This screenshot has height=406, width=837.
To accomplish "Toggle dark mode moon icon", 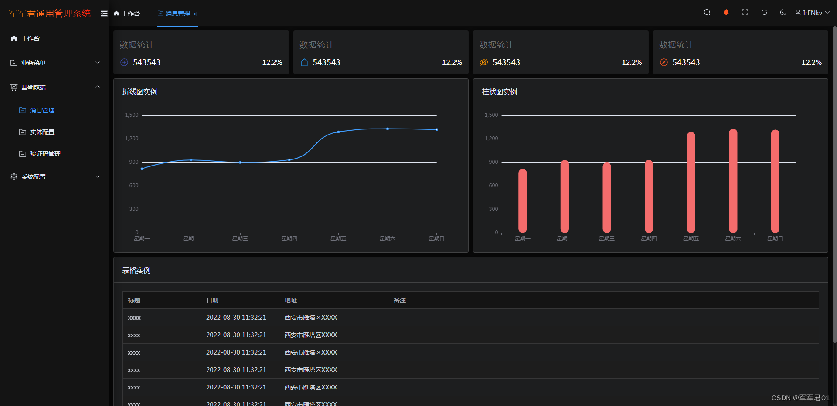I will [x=783, y=13].
